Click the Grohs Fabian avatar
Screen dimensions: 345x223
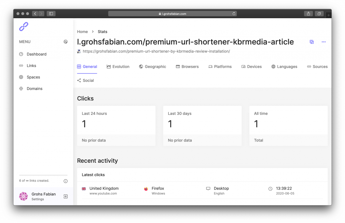click(x=24, y=196)
